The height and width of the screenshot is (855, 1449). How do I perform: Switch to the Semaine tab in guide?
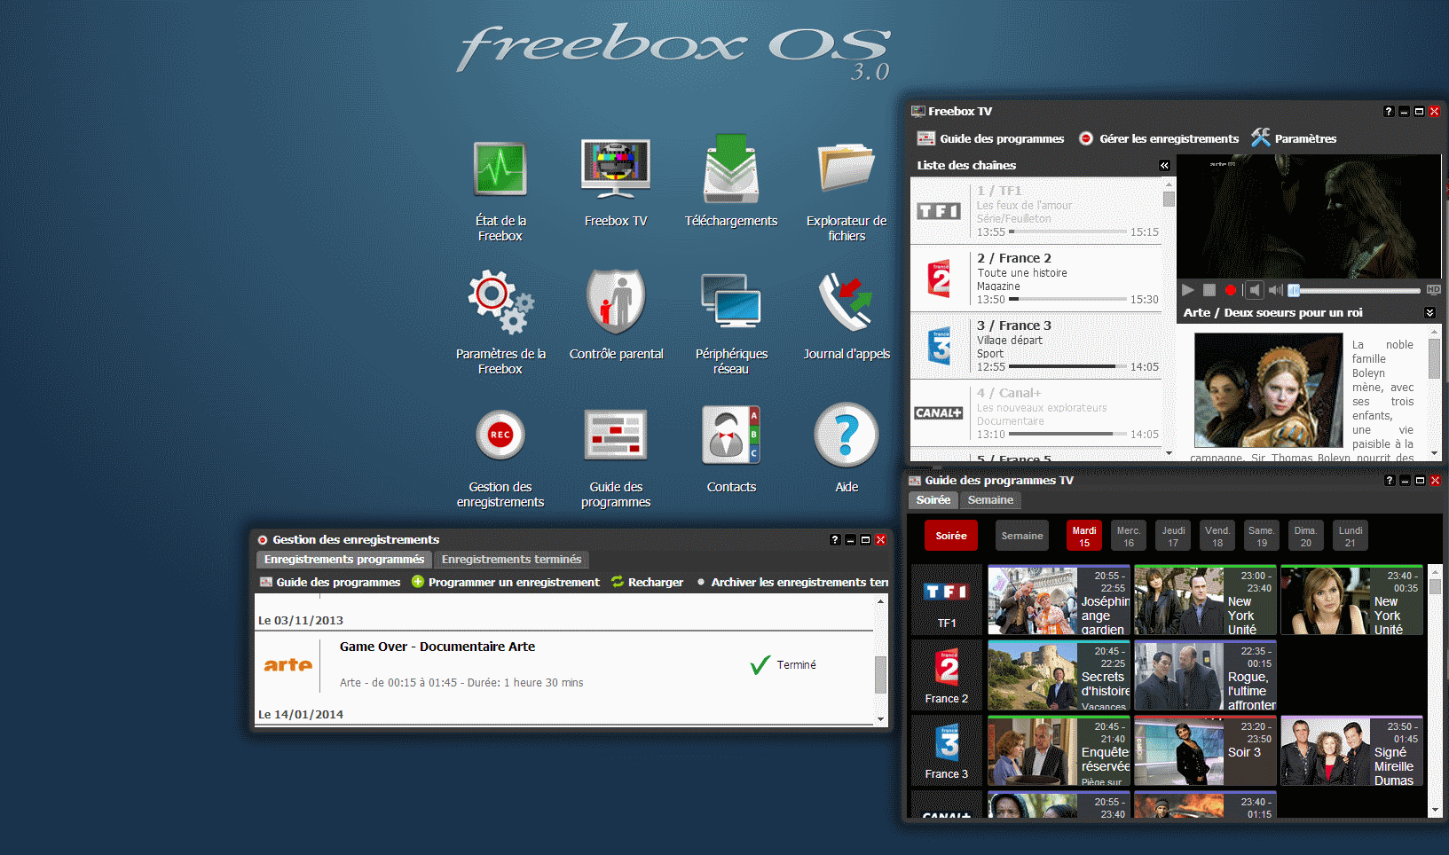tap(990, 500)
